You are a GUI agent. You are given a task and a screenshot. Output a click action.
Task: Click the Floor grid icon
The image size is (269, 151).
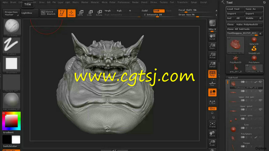tap(213, 84)
